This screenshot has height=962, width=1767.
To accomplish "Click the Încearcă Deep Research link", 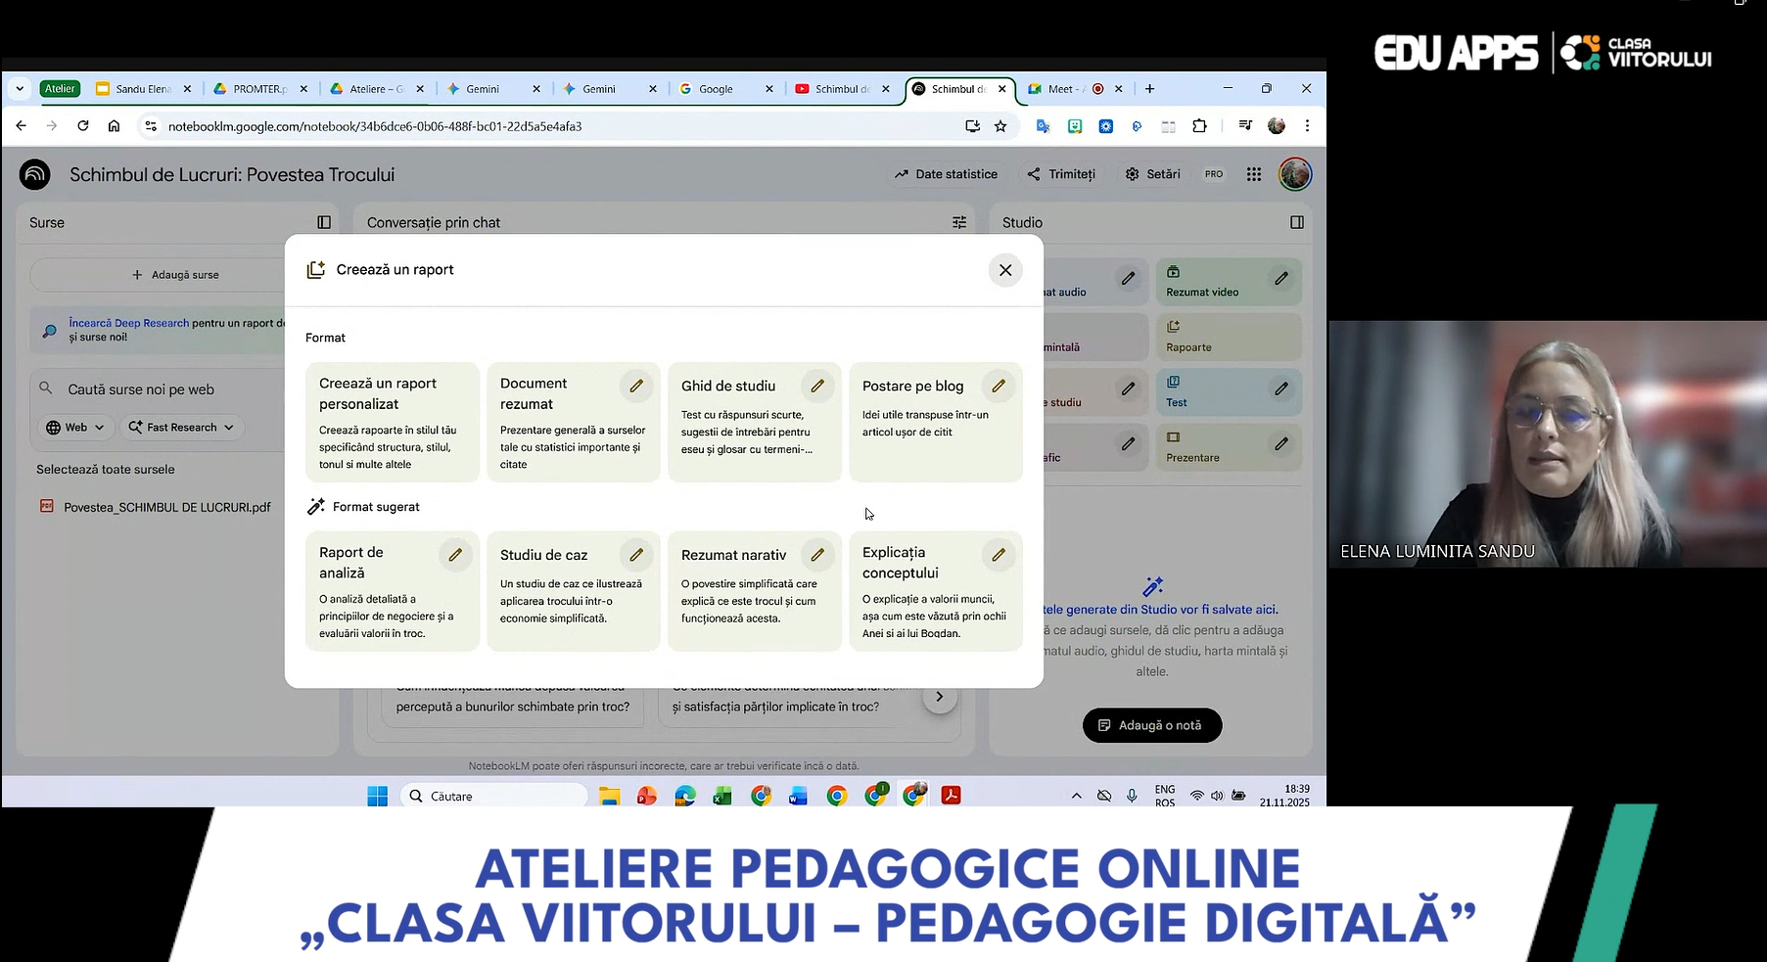I will 129,323.
